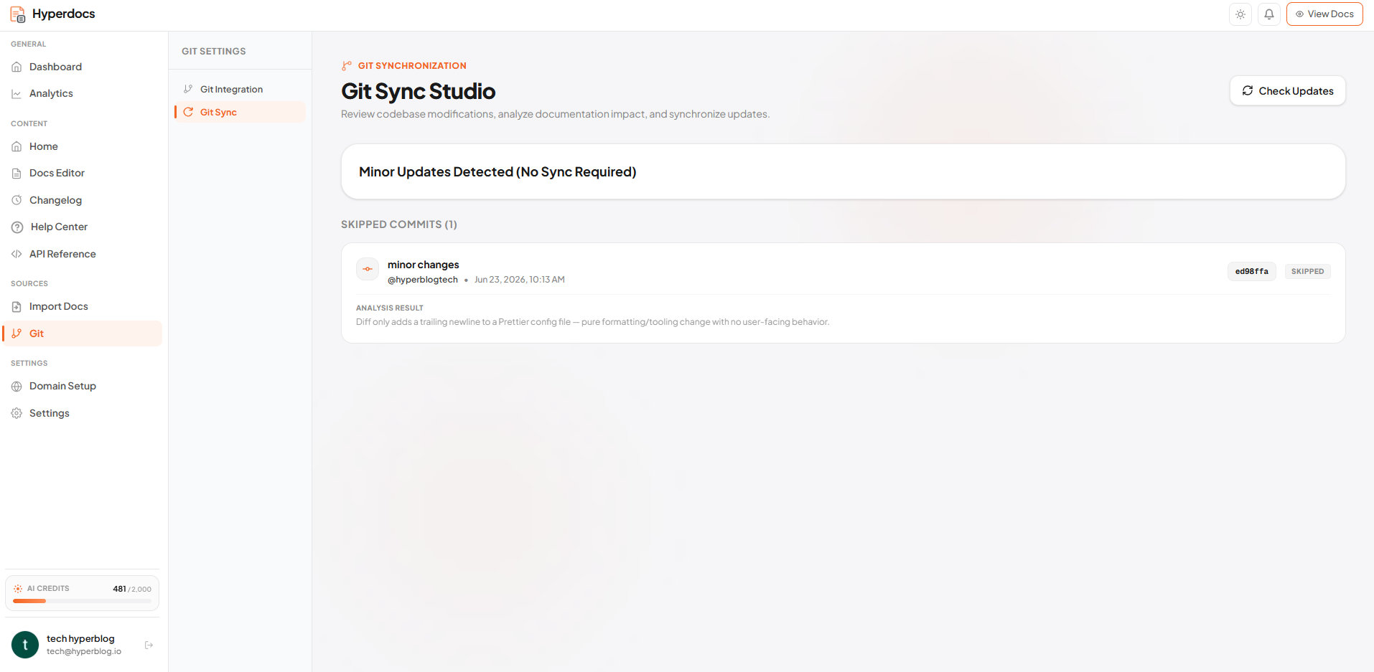Click the Git Sync Studio page title

(x=419, y=91)
